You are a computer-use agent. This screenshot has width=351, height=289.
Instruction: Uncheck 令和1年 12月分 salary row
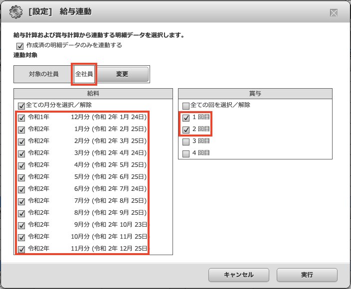21,118
